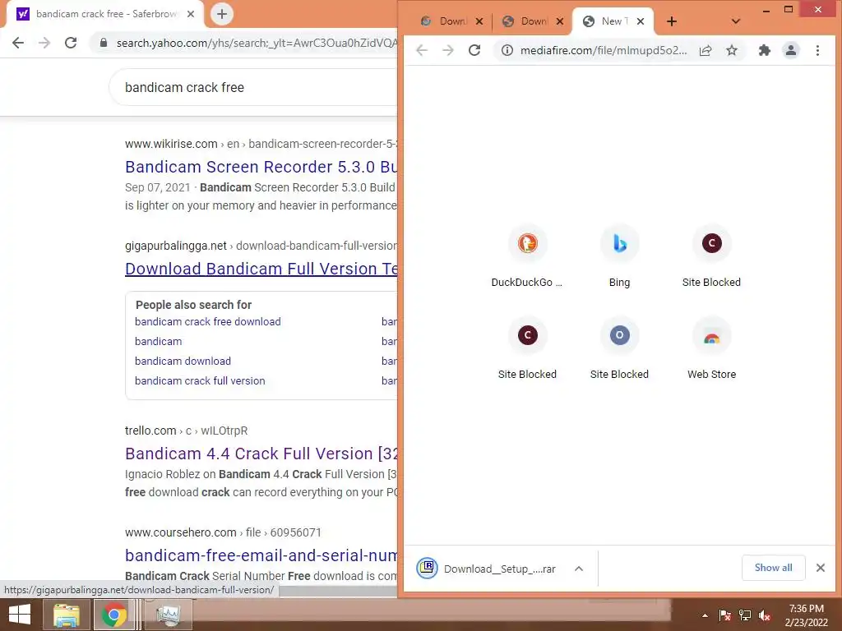Open the Download Bandicam Full Version result

(261, 269)
